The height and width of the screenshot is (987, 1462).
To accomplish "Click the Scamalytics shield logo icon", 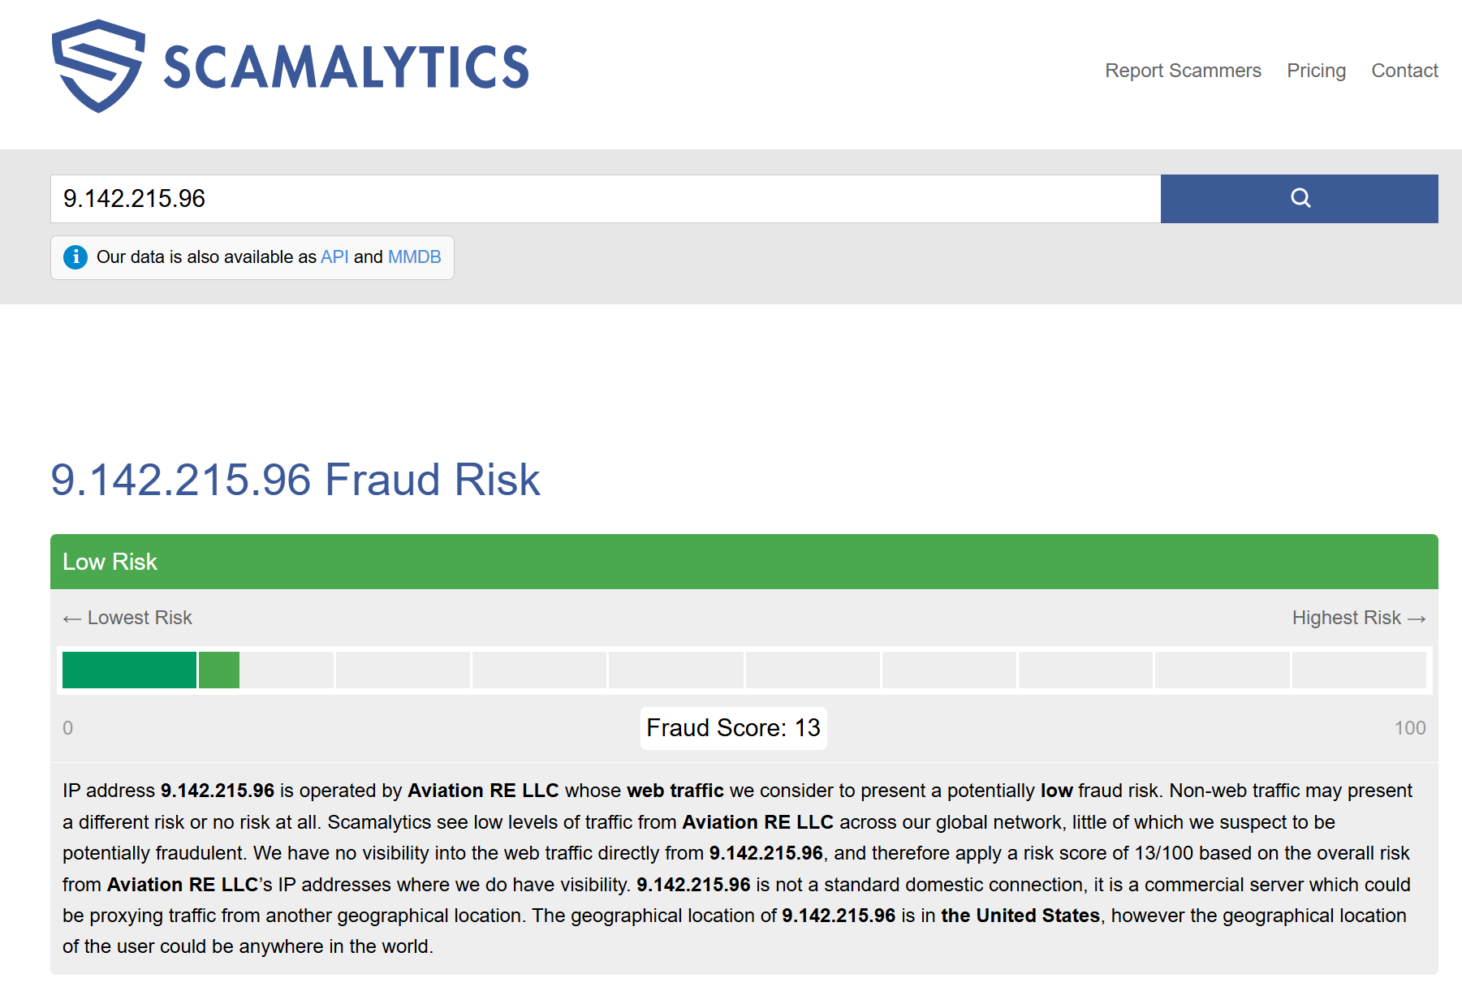I will point(97,67).
